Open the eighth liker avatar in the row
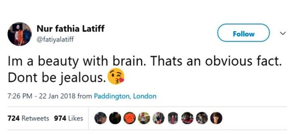The width and height of the screenshot is (290, 134). pyautogui.click(x=202, y=118)
